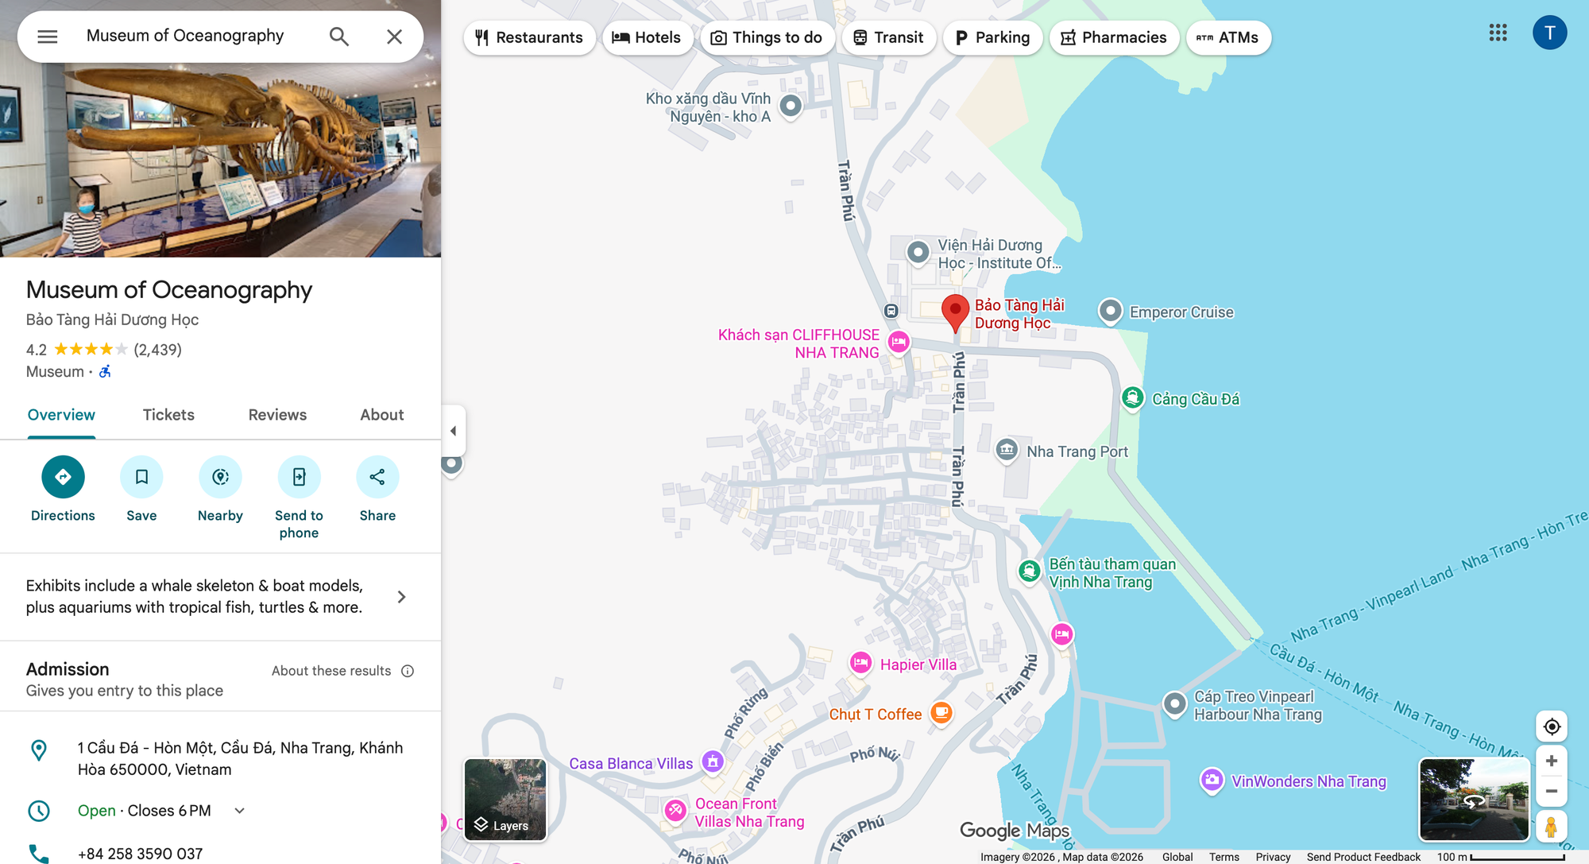Filter map by Restaurants chip
This screenshot has height=864, width=1589.
529,37
